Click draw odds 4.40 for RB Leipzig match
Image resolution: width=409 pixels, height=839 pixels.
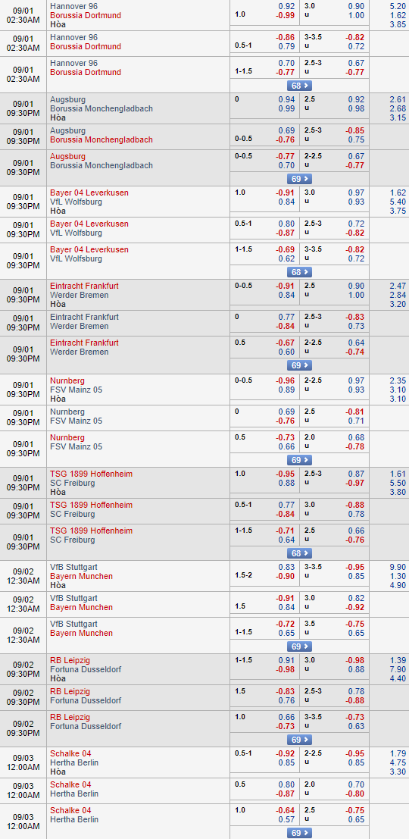tap(398, 678)
